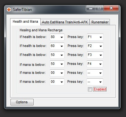Image resolution: width=126 pixels, height=117 pixels.
Task: Expand the F3 press key combo box
Action: pos(95,55)
